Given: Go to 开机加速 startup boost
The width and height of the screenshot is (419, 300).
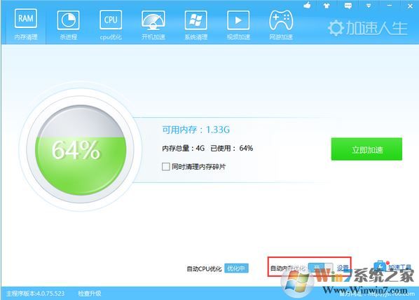Looking at the screenshot, I should 153,25.
